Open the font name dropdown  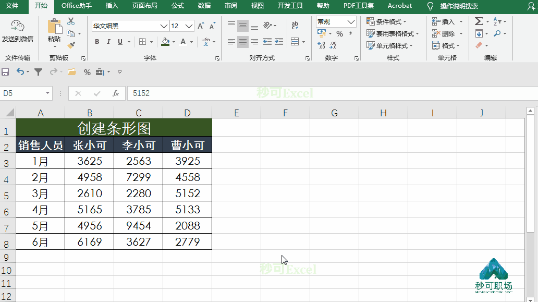[164, 26]
